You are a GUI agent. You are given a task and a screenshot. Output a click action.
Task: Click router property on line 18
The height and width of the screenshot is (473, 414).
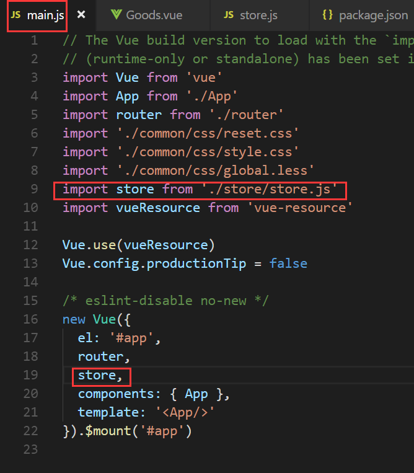point(100,356)
